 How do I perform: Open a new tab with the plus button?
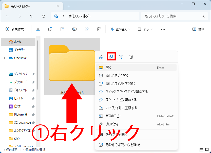68,6
